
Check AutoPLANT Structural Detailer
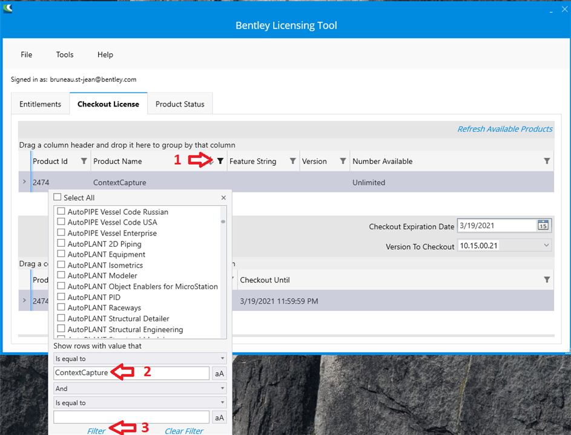point(61,318)
